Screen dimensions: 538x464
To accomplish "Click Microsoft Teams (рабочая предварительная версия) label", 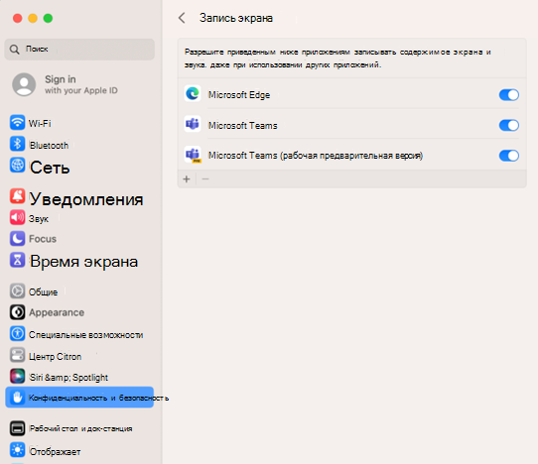I will pos(316,156).
